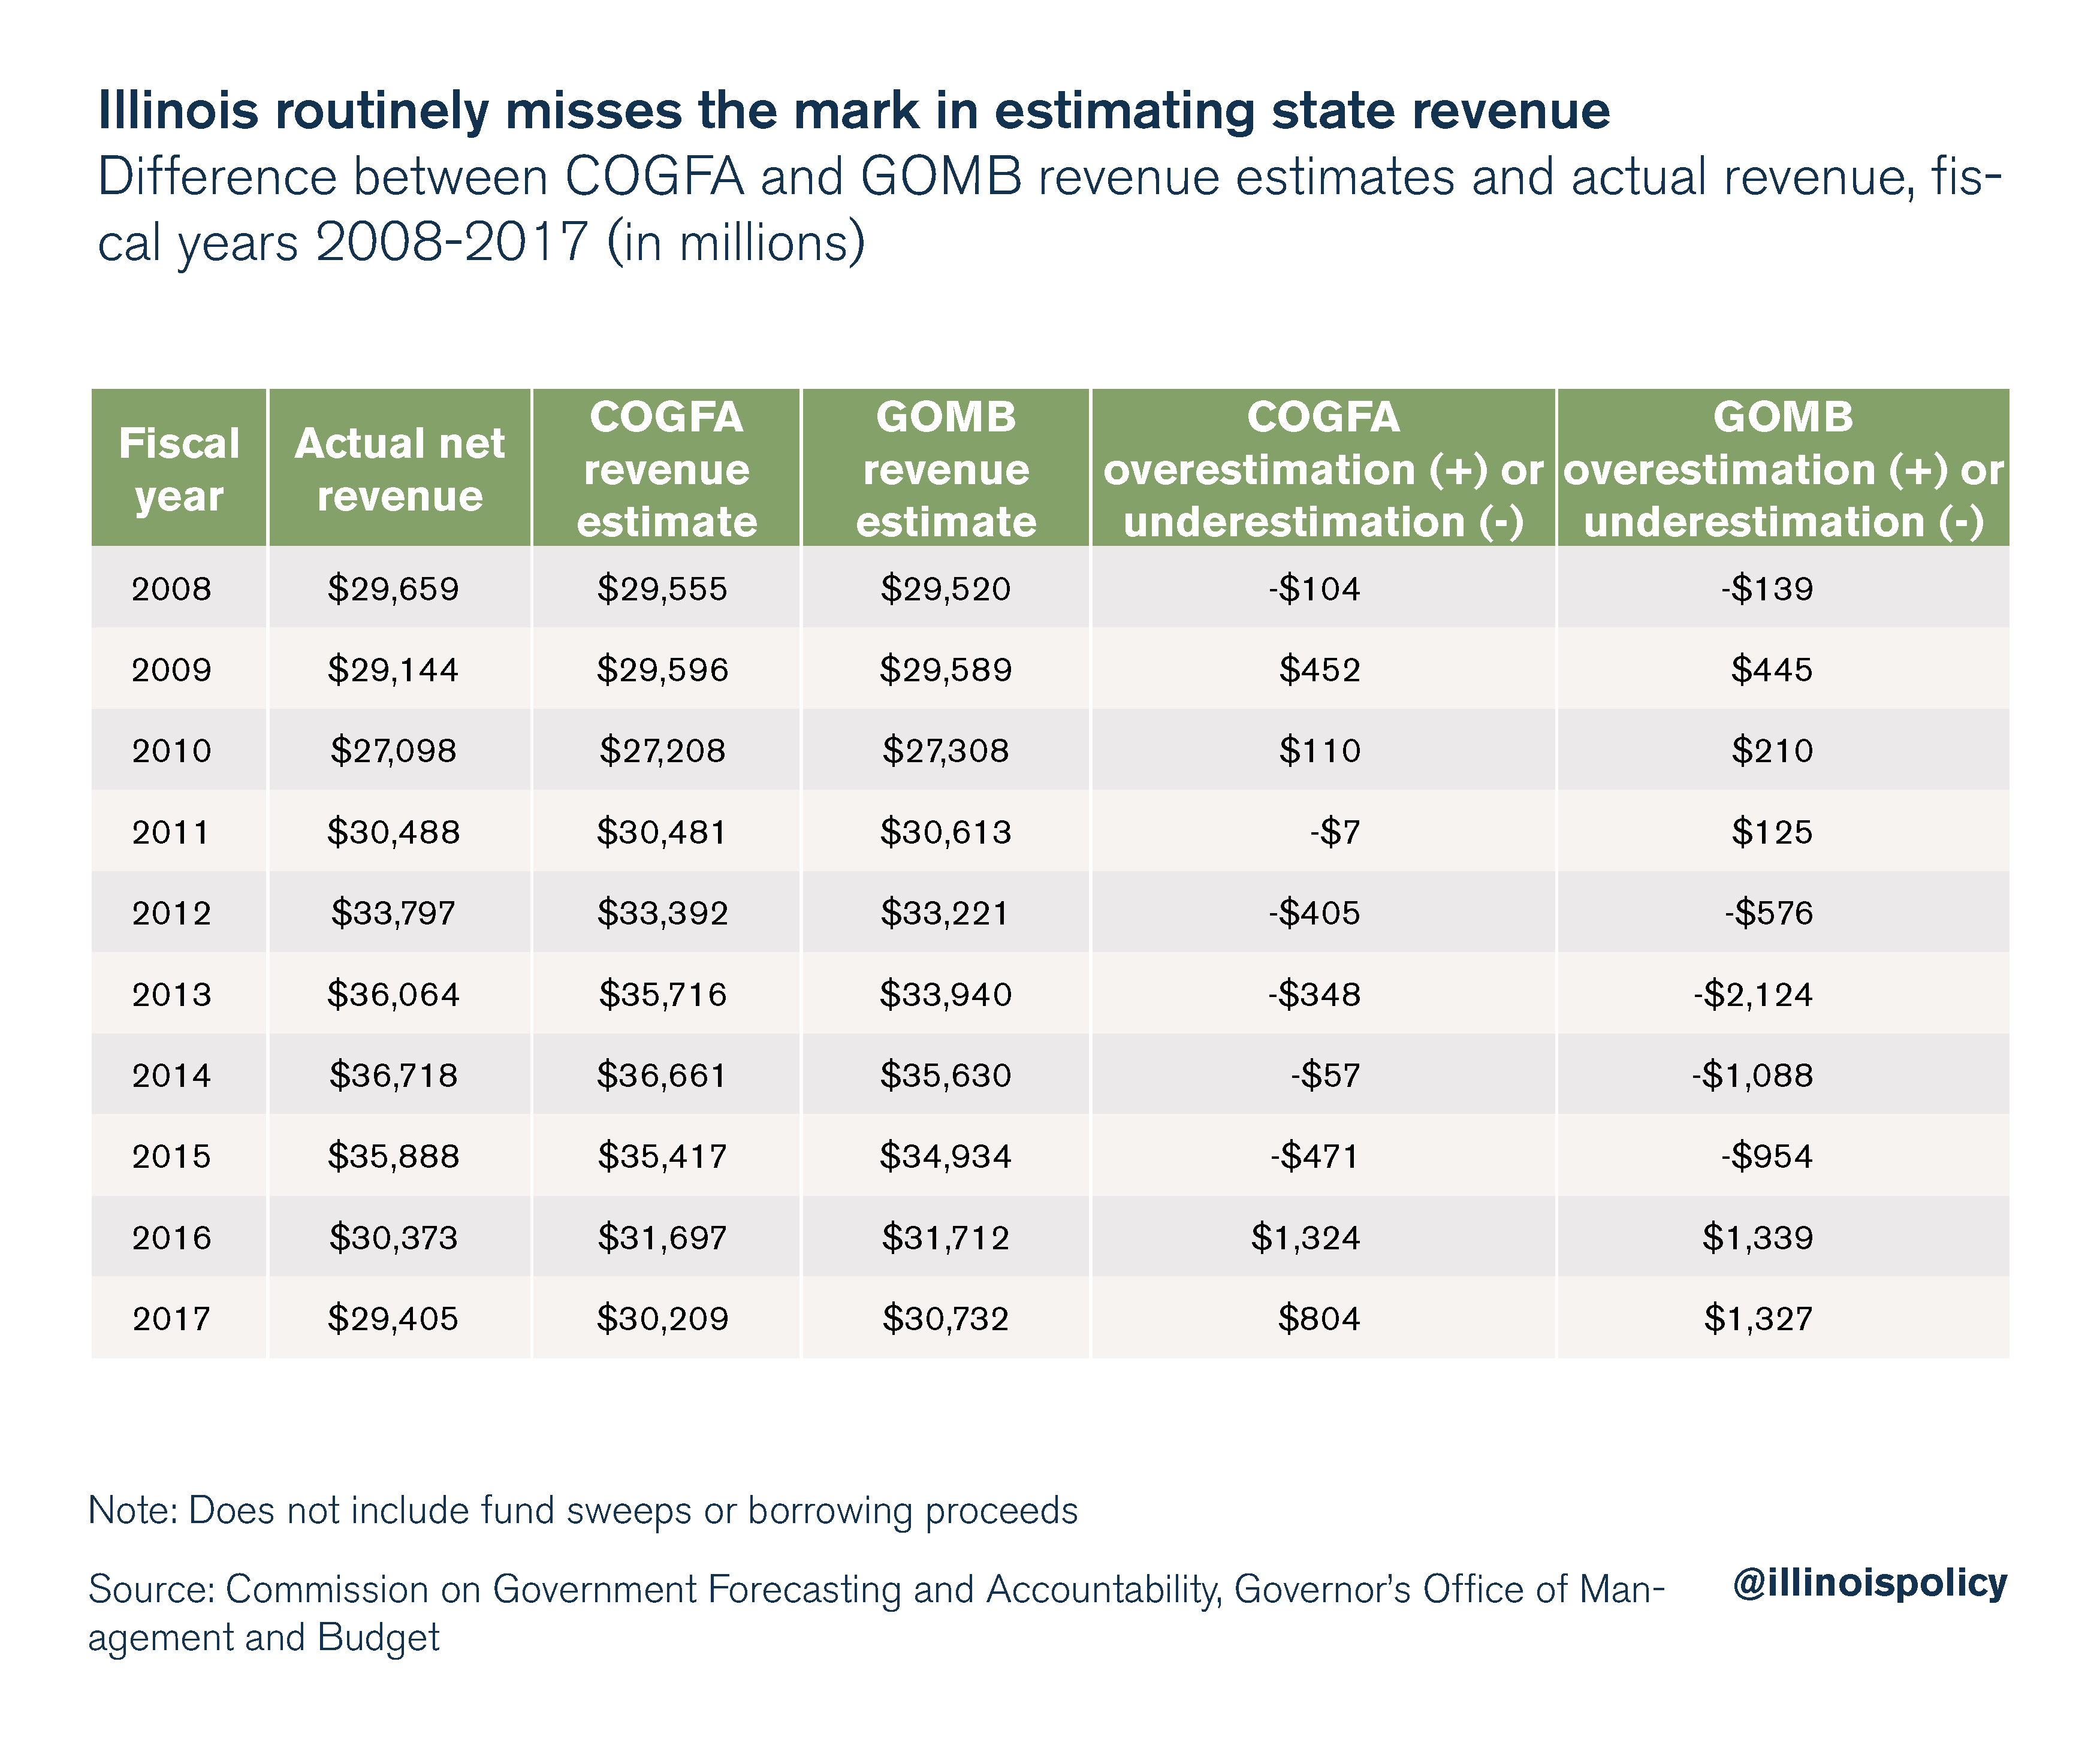
Task: Click GOMB estimate $34,934
Action: click(945, 1156)
